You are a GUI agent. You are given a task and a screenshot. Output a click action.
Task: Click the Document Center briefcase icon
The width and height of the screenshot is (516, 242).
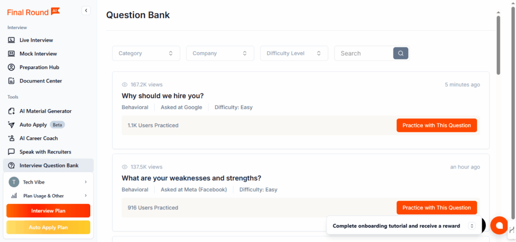(11, 81)
